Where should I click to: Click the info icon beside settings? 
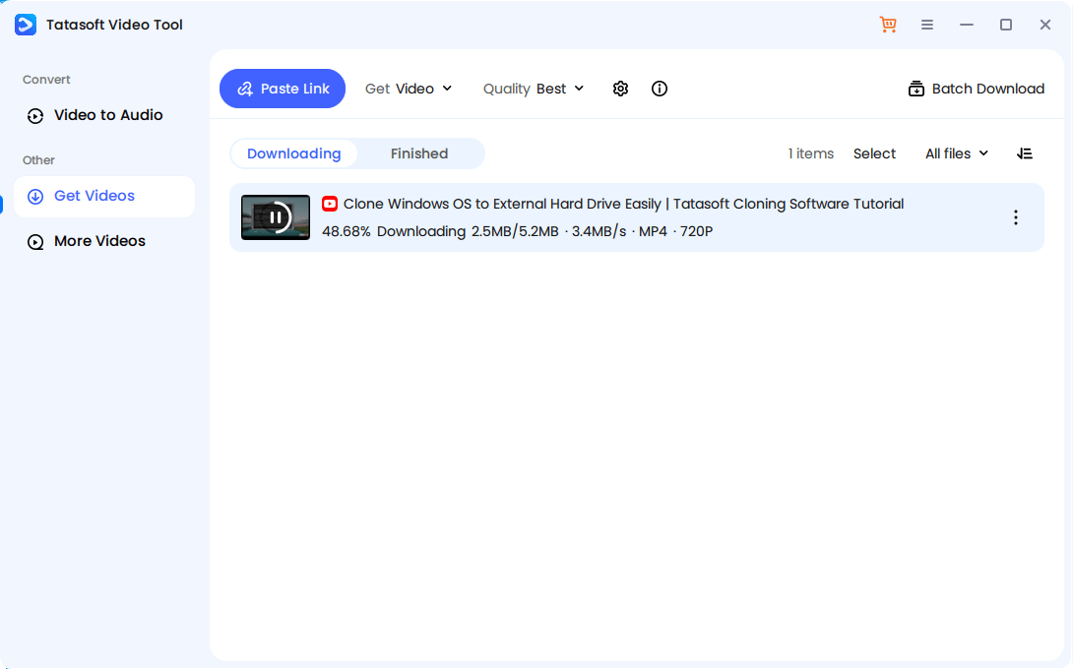[659, 89]
